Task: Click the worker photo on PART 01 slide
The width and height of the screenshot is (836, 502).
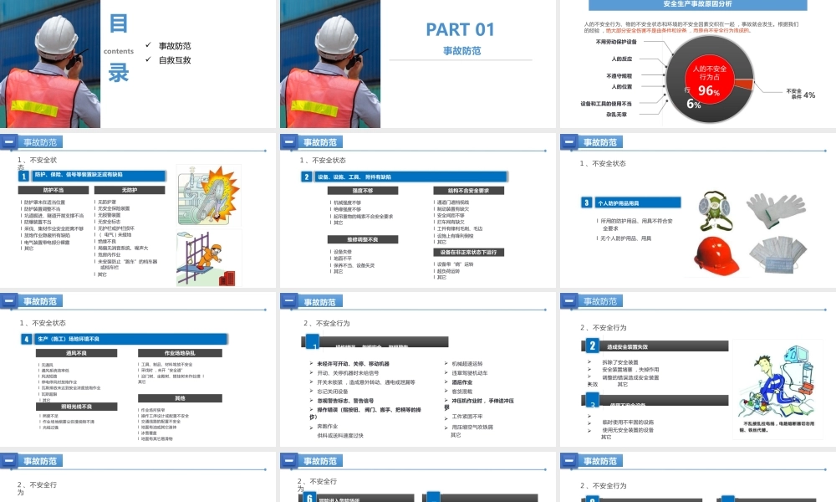Action: pyautogui.click(x=330, y=64)
